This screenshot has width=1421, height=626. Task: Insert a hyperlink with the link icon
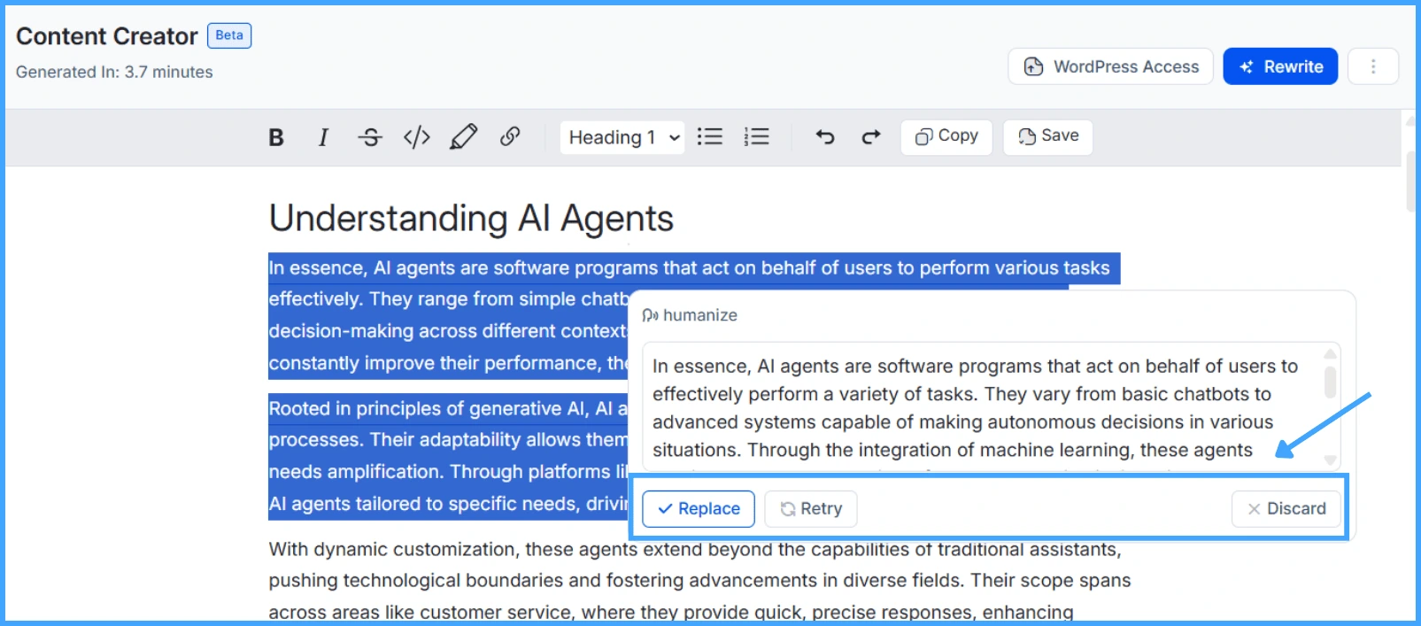510,136
